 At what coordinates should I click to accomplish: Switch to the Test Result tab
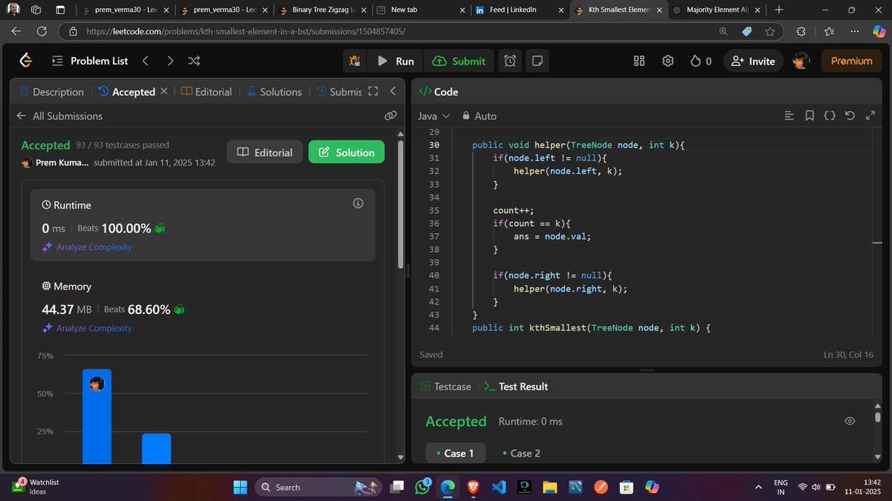click(516, 387)
